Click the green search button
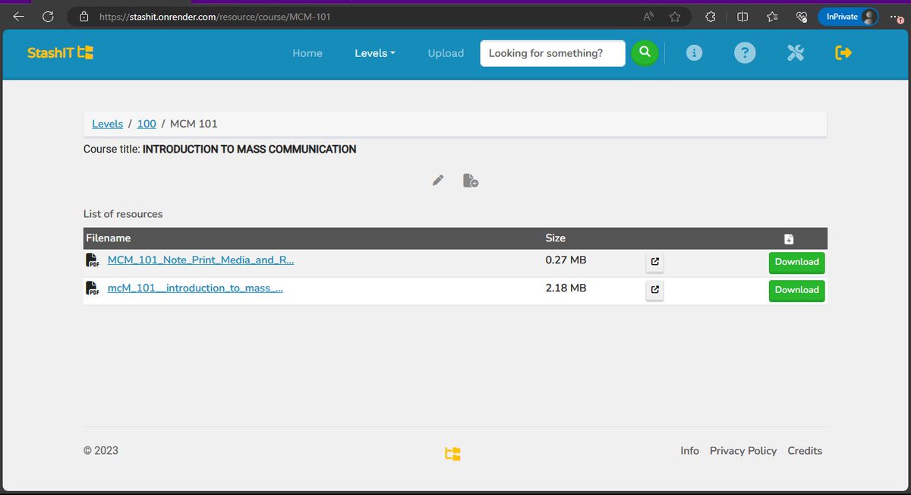This screenshot has width=911, height=495. [645, 53]
